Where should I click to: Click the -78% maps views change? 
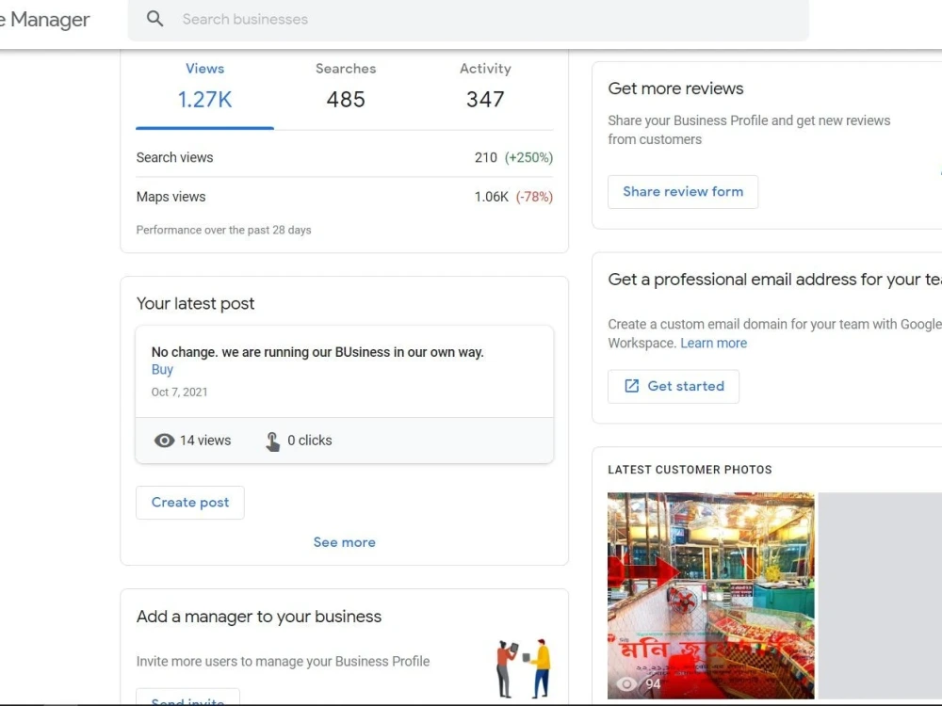[x=534, y=197]
